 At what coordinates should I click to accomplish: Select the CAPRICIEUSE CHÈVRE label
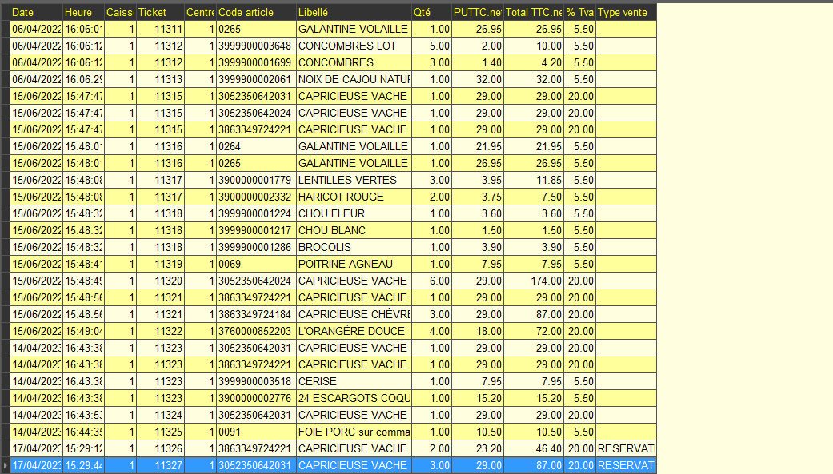354,315
